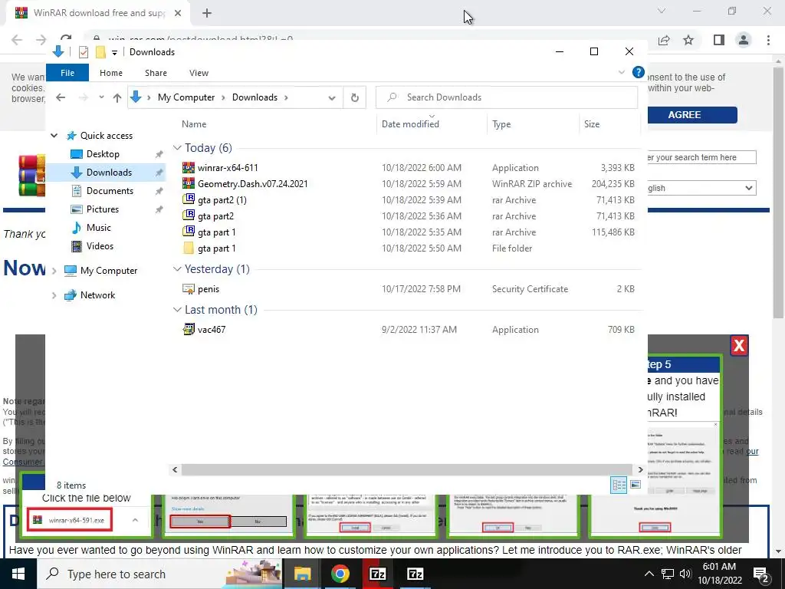This screenshot has width=785, height=589.
Task: Bookmark the page with star icon
Action: [x=688, y=40]
